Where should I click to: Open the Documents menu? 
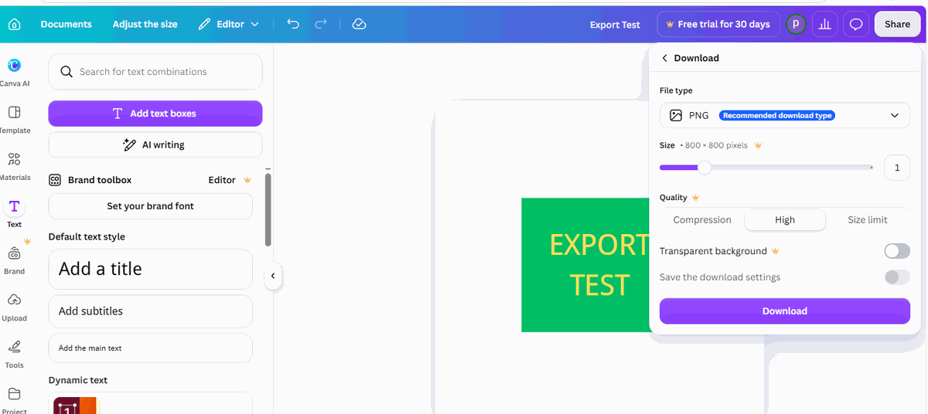(66, 24)
